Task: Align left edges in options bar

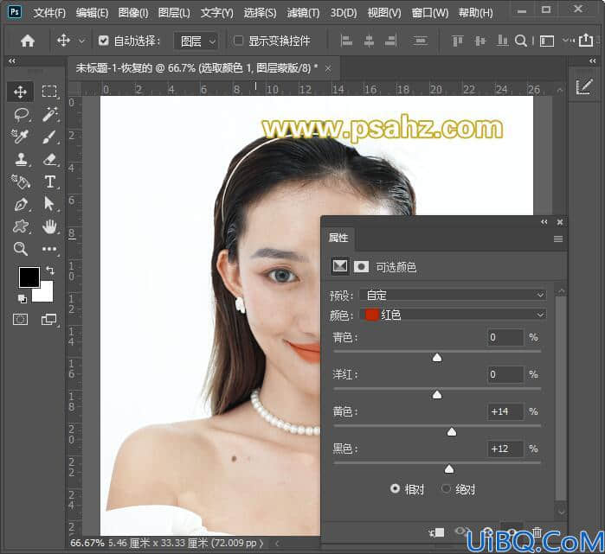Action: 346,41
